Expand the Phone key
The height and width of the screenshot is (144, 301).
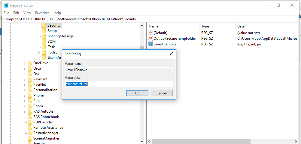24,95
